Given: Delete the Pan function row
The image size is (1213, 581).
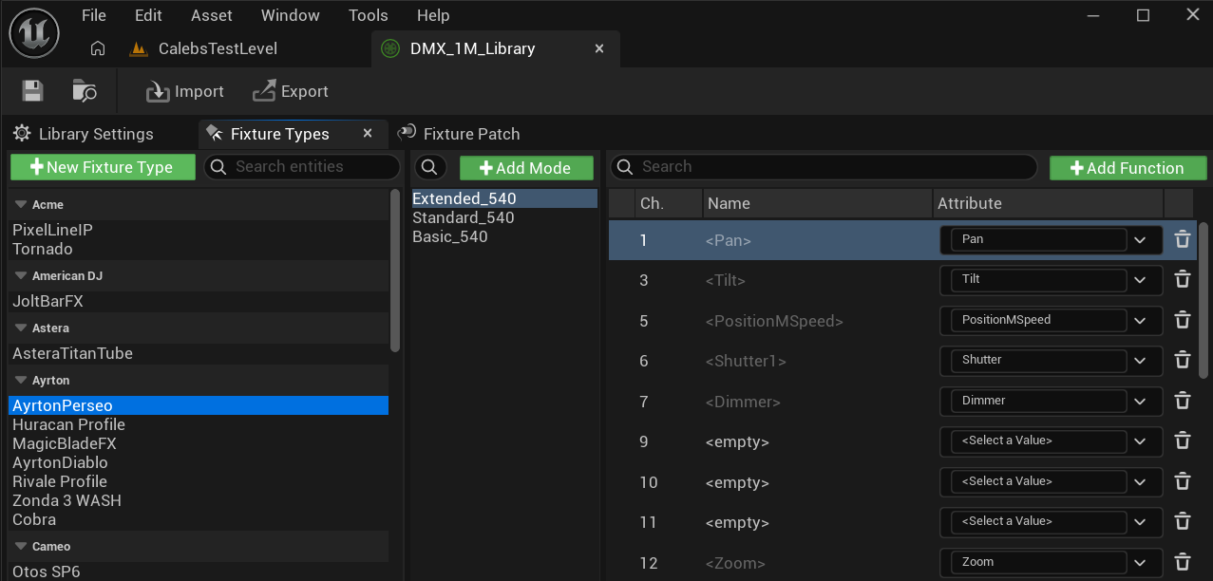Looking at the screenshot, I should (1183, 239).
